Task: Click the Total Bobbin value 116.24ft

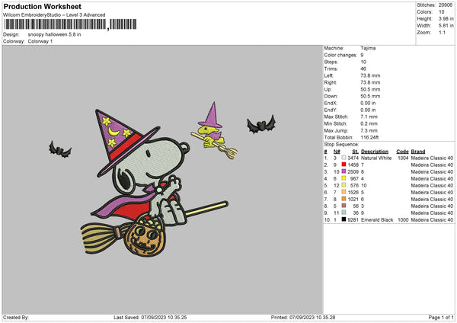Action: (x=369, y=137)
